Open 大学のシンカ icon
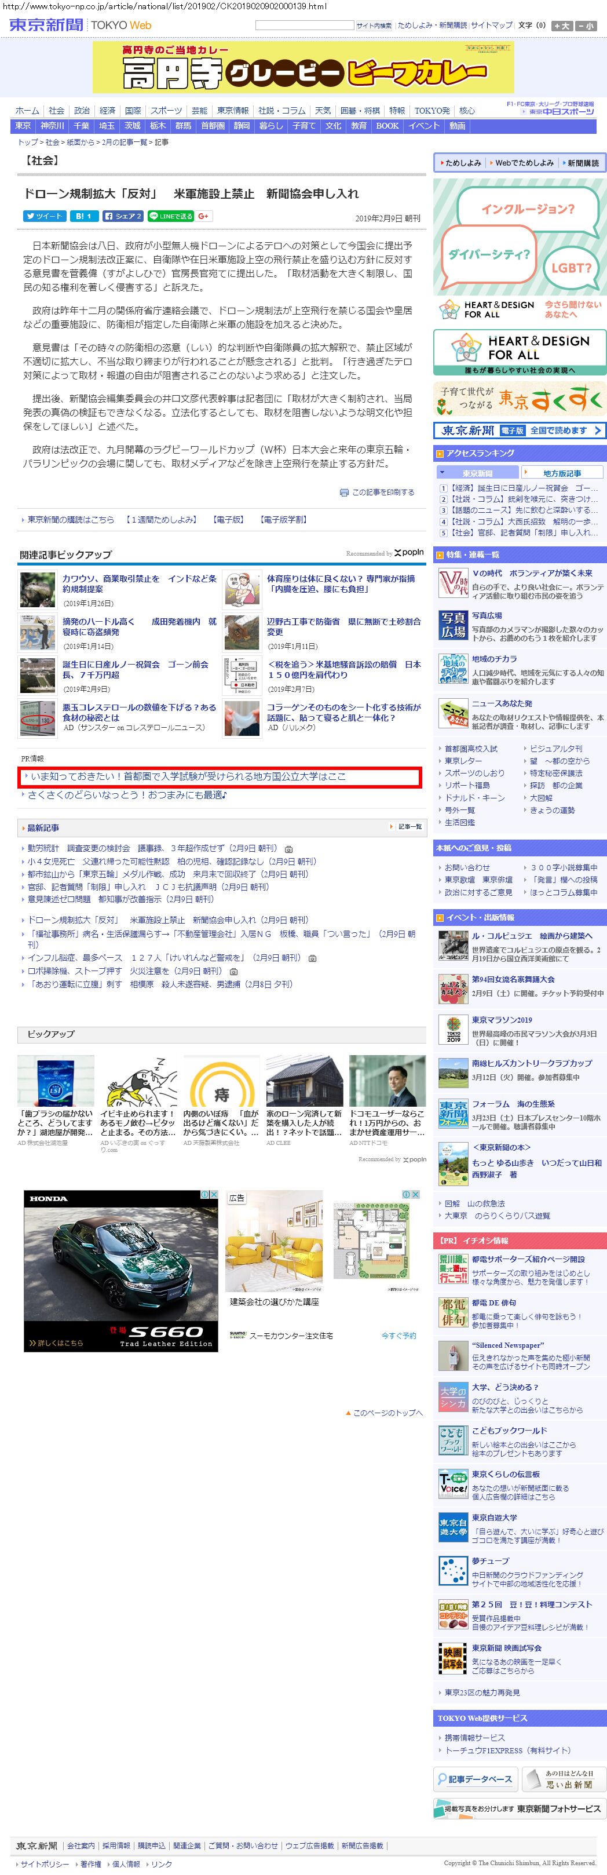607x1875 pixels. coord(453,1397)
